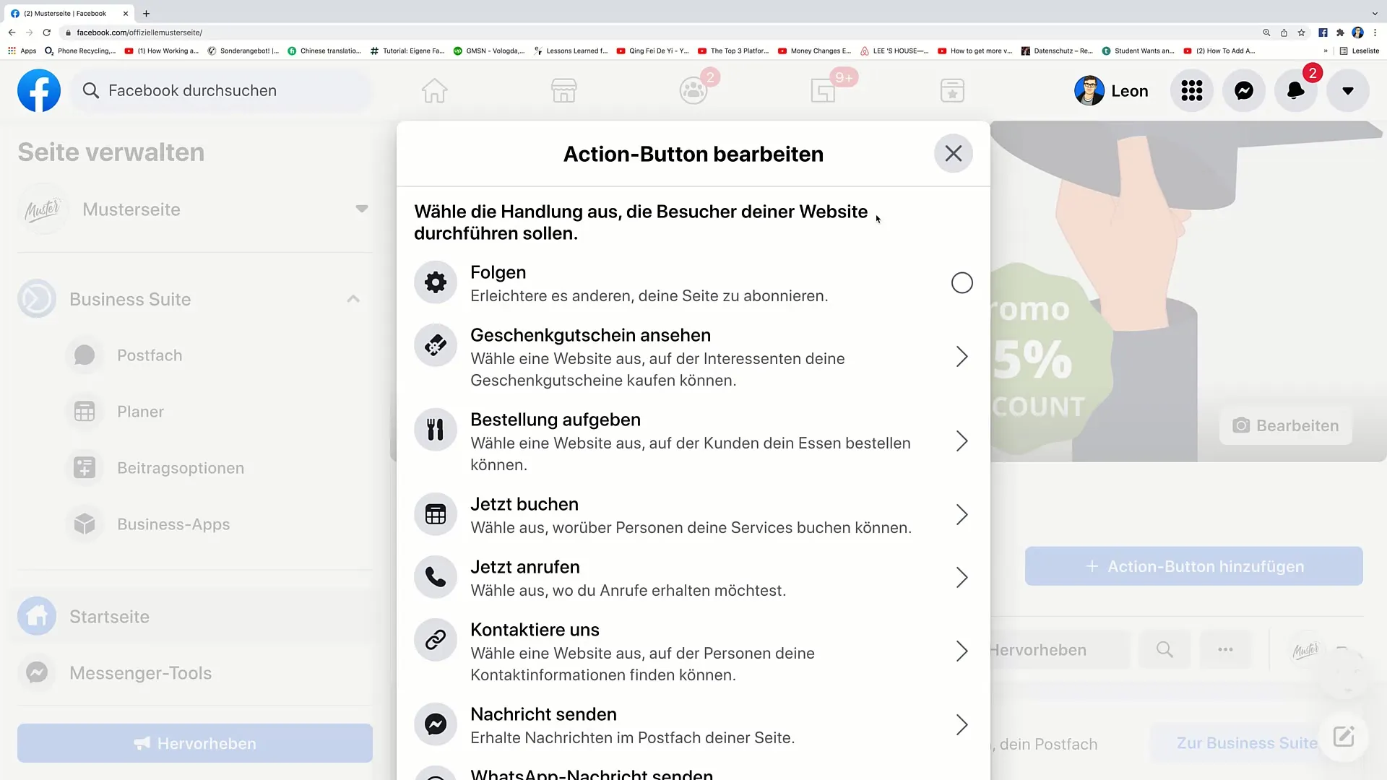Click the Nachricht senden messenger icon

coord(435,724)
